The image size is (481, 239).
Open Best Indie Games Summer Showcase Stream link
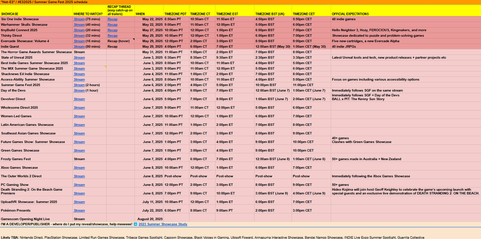click(x=79, y=63)
